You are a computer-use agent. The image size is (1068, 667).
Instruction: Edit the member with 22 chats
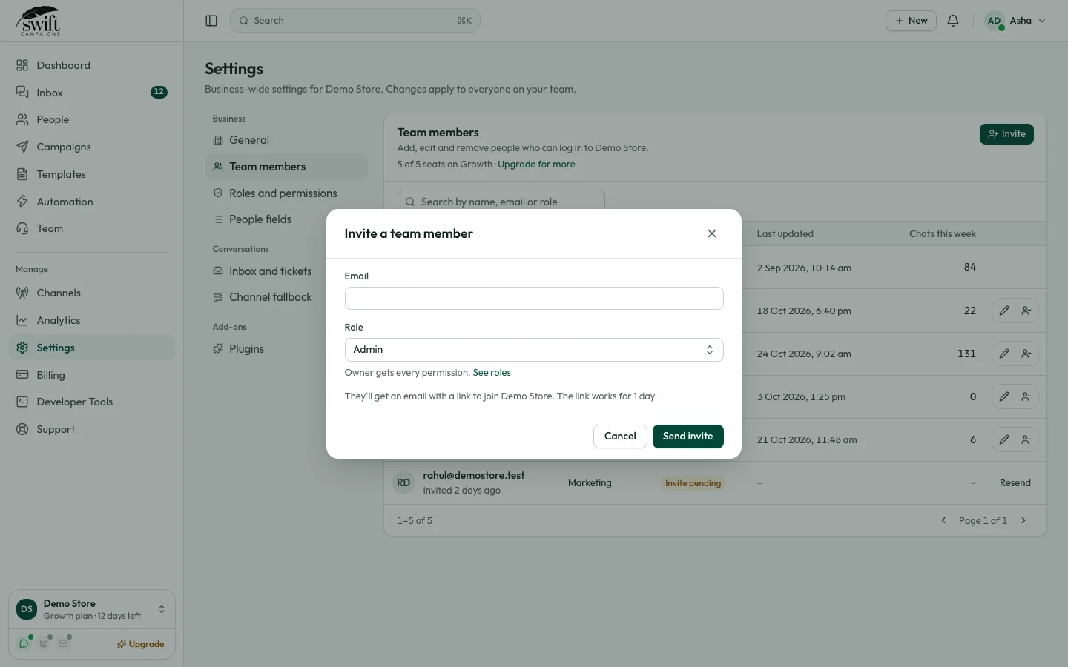click(1004, 311)
